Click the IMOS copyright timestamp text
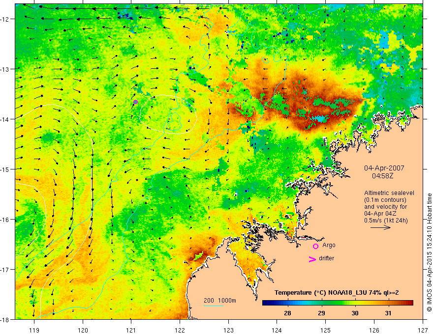 tap(429, 252)
